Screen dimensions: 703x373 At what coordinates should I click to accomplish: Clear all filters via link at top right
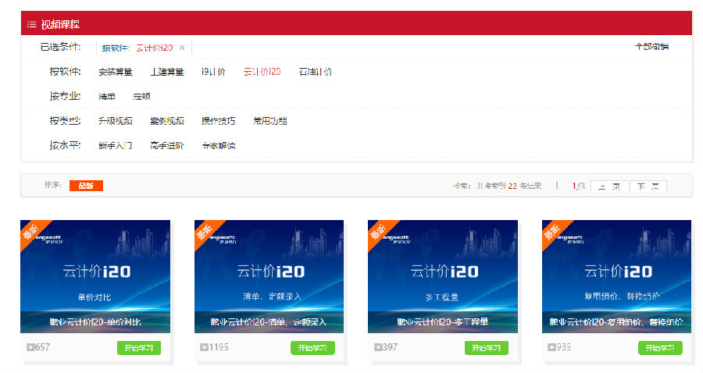point(651,47)
